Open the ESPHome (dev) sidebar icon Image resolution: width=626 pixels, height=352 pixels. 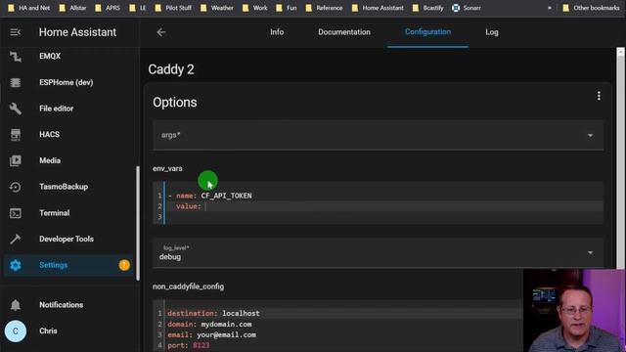pyautogui.click(x=16, y=82)
